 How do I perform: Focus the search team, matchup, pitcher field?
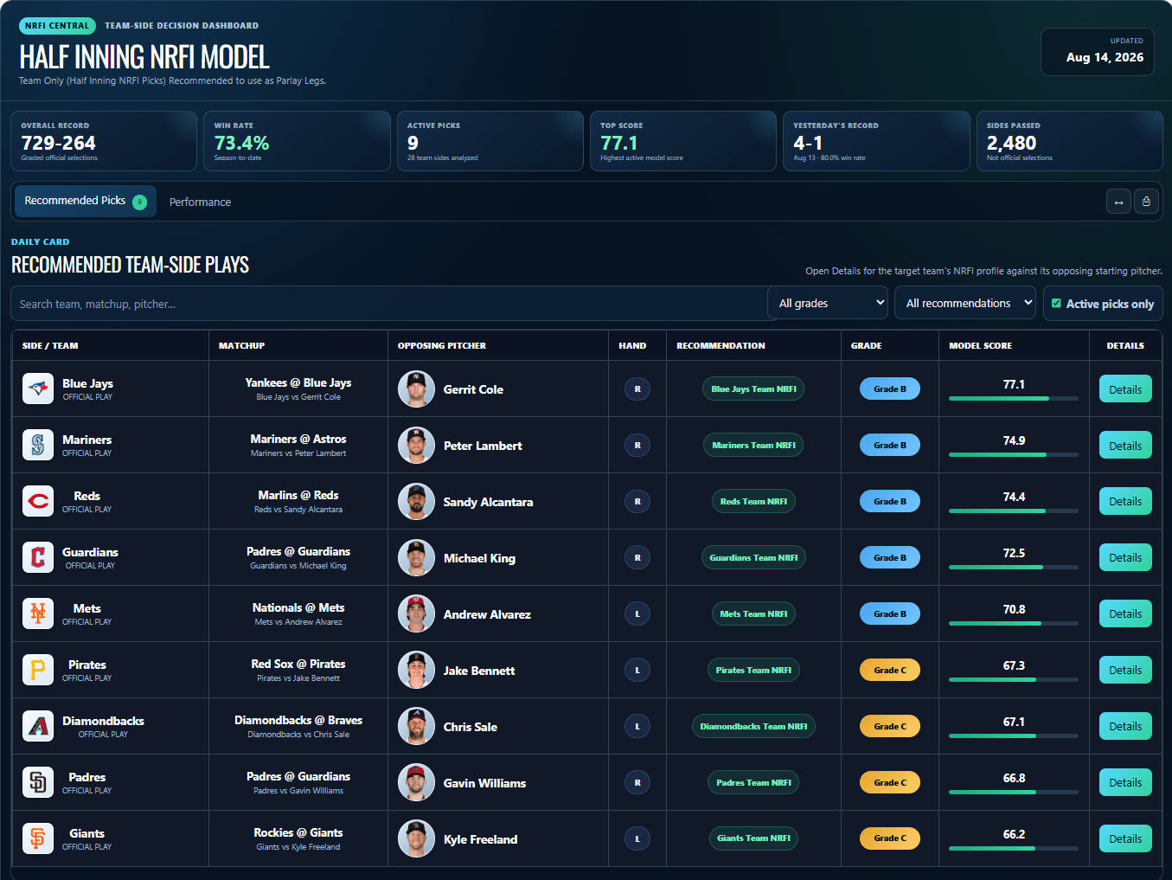click(388, 304)
